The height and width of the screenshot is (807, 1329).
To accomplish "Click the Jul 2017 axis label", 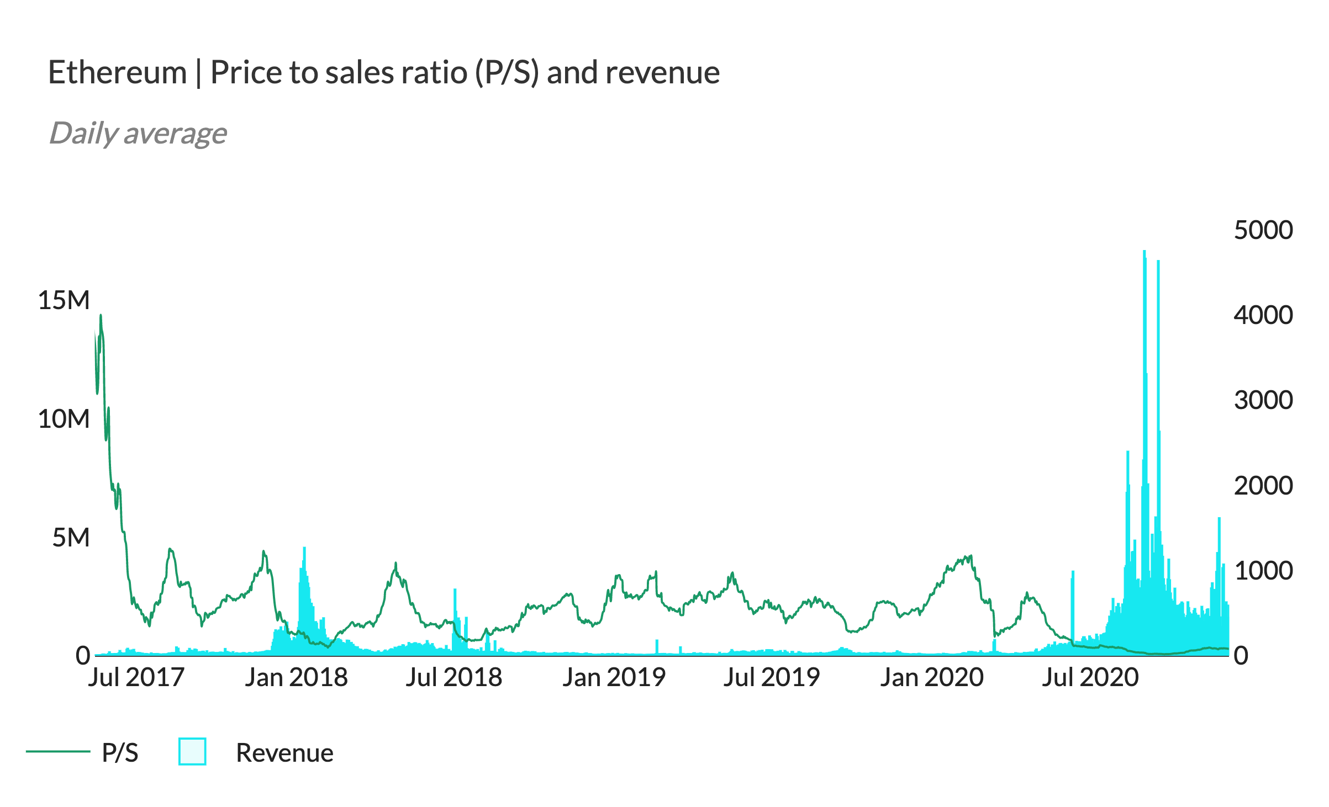I will (136, 677).
